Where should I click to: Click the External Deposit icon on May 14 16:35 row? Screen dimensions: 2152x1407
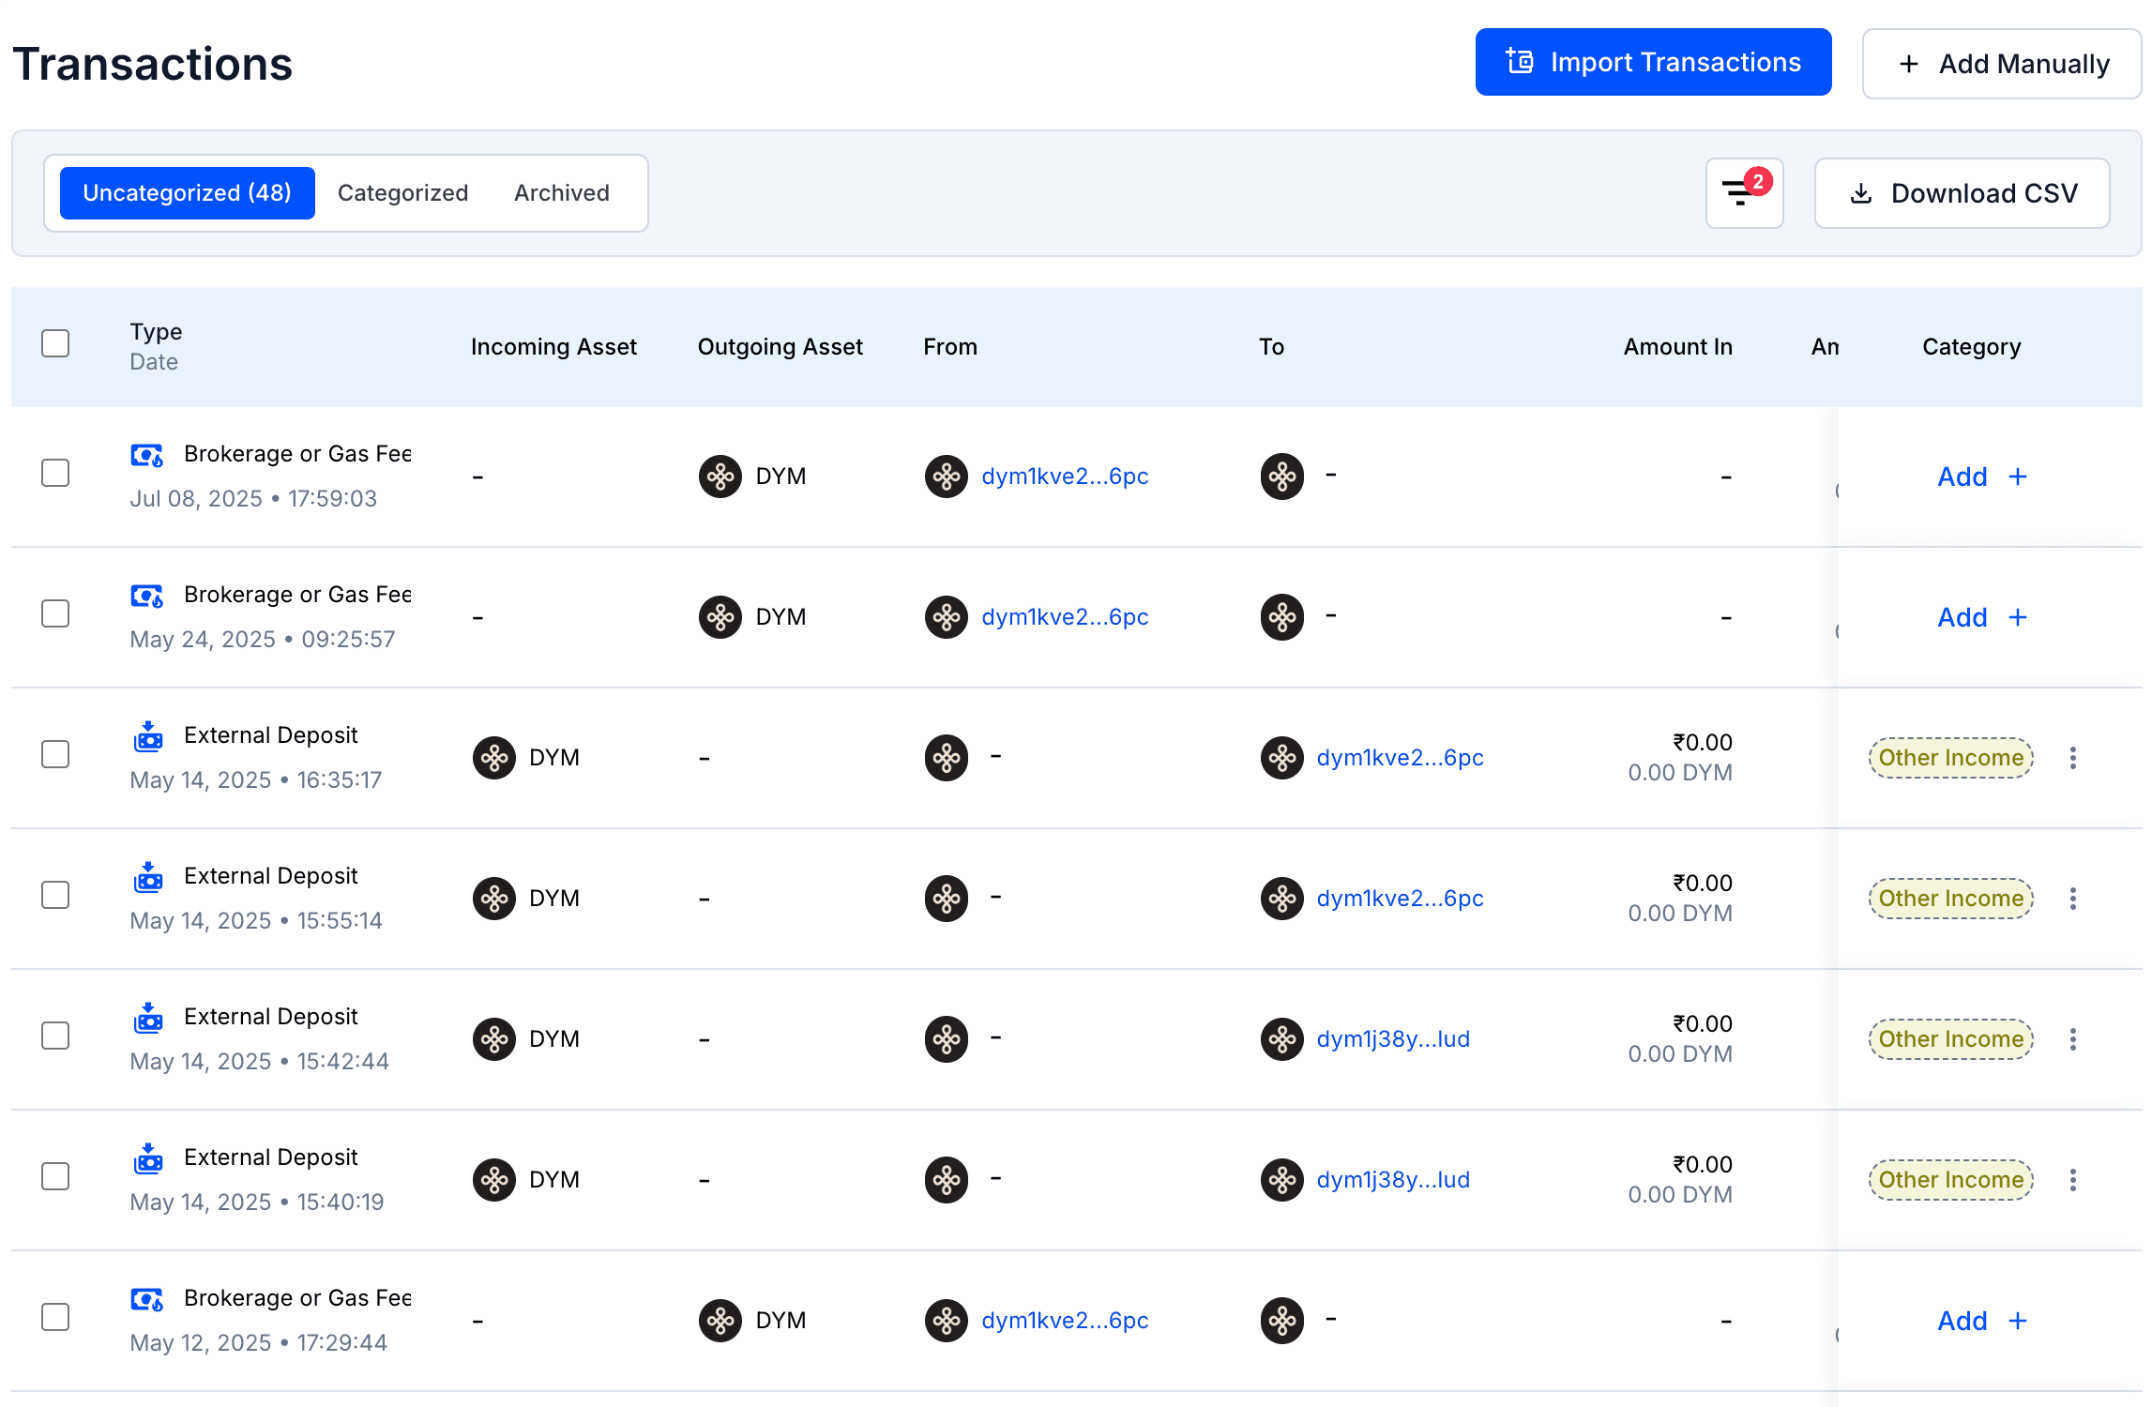click(x=147, y=736)
